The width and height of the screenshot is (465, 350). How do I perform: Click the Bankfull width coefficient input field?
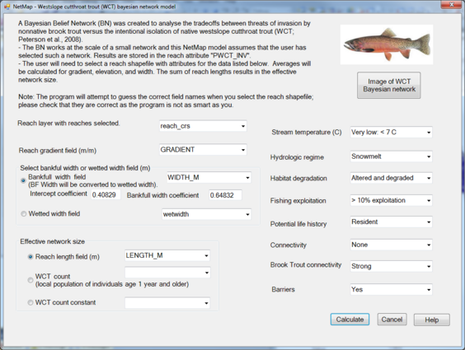(x=225, y=195)
